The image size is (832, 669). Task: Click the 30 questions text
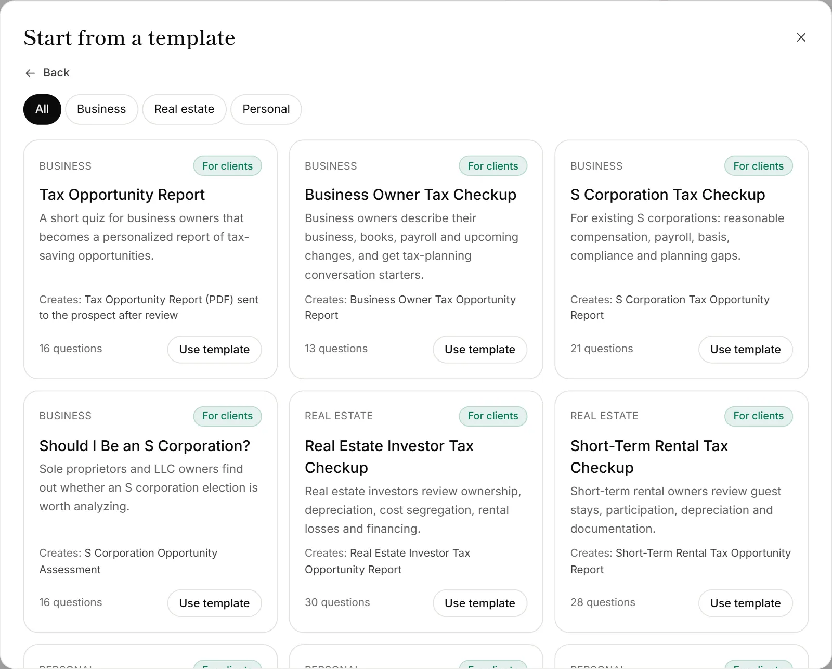tap(337, 602)
